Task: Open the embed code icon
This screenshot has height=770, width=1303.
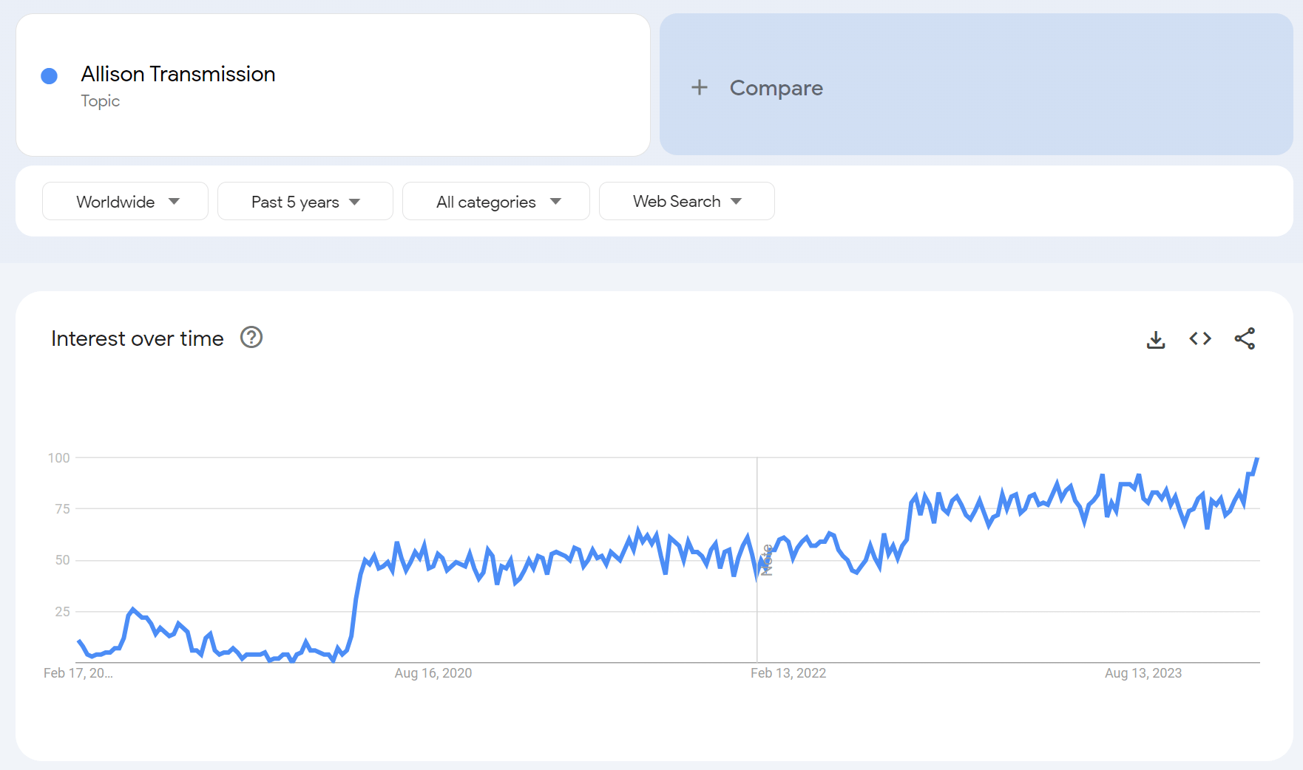Action: (x=1200, y=338)
